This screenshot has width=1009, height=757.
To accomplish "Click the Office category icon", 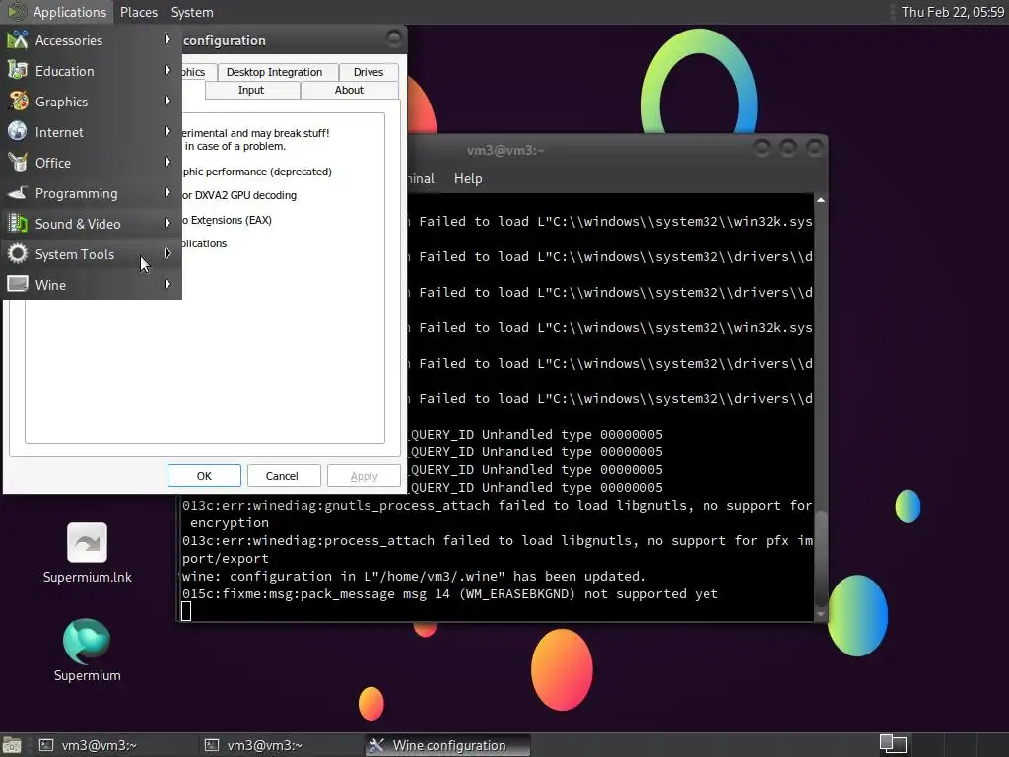I will [18, 163].
